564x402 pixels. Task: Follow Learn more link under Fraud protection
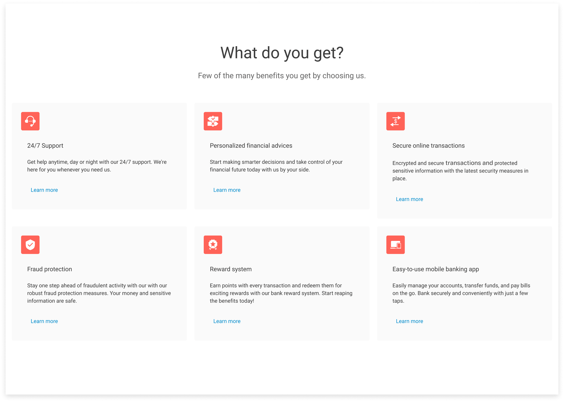(x=44, y=321)
